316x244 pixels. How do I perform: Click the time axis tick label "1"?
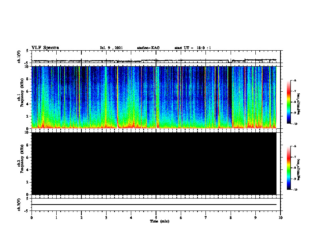pyautogui.click(x=56, y=218)
